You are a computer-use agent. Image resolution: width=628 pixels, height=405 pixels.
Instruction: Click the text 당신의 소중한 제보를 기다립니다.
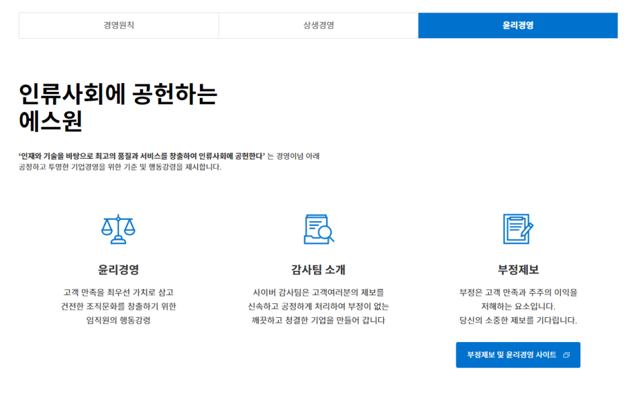tap(518, 321)
